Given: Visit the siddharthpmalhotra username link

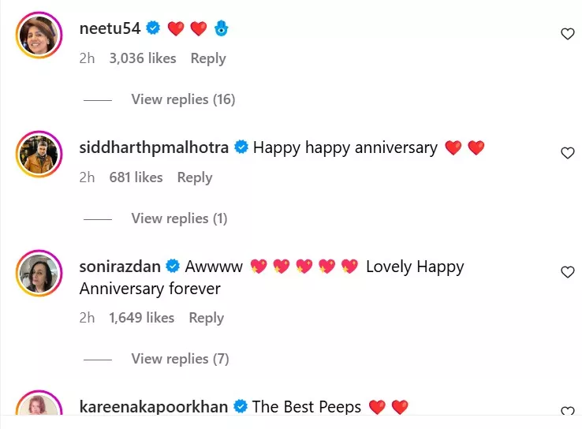Looking at the screenshot, I should click(154, 147).
